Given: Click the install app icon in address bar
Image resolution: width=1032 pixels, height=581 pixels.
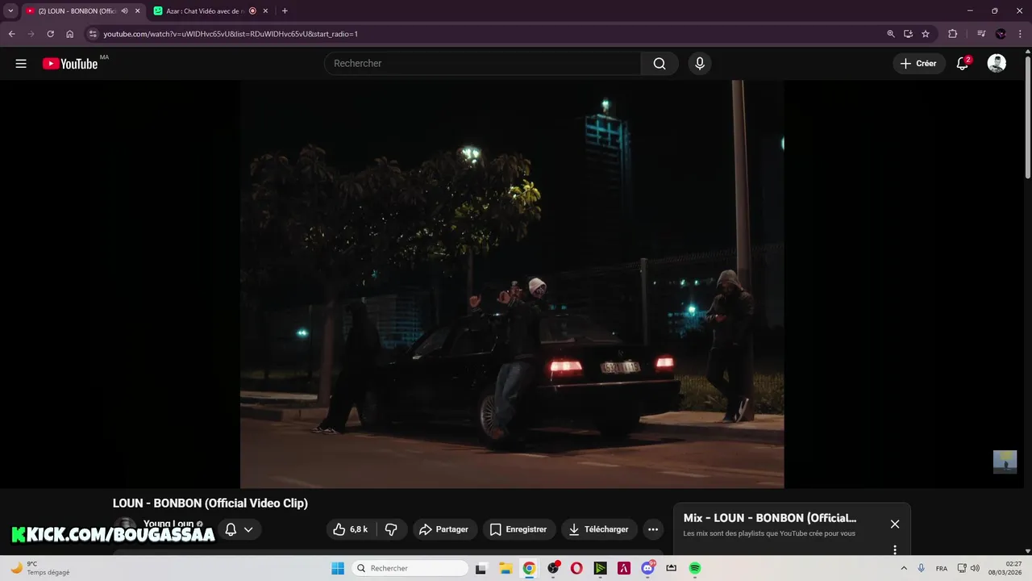Looking at the screenshot, I should (908, 34).
